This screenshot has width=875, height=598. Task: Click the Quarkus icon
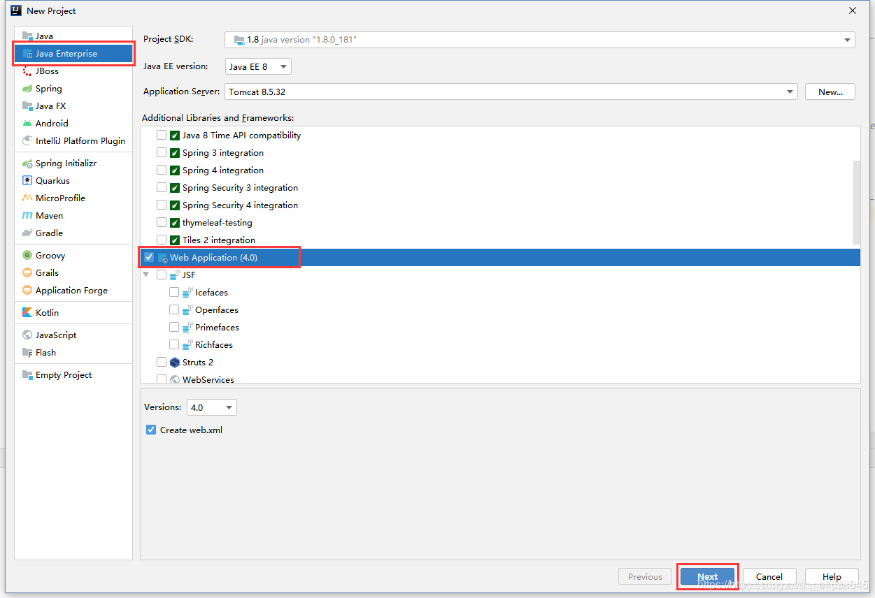[27, 181]
